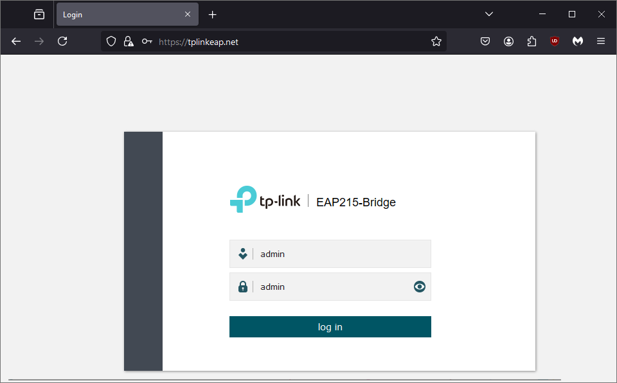Image resolution: width=617 pixels, height=383 pixels.
Task: Go back to previous page
Action: pos(16,41)
